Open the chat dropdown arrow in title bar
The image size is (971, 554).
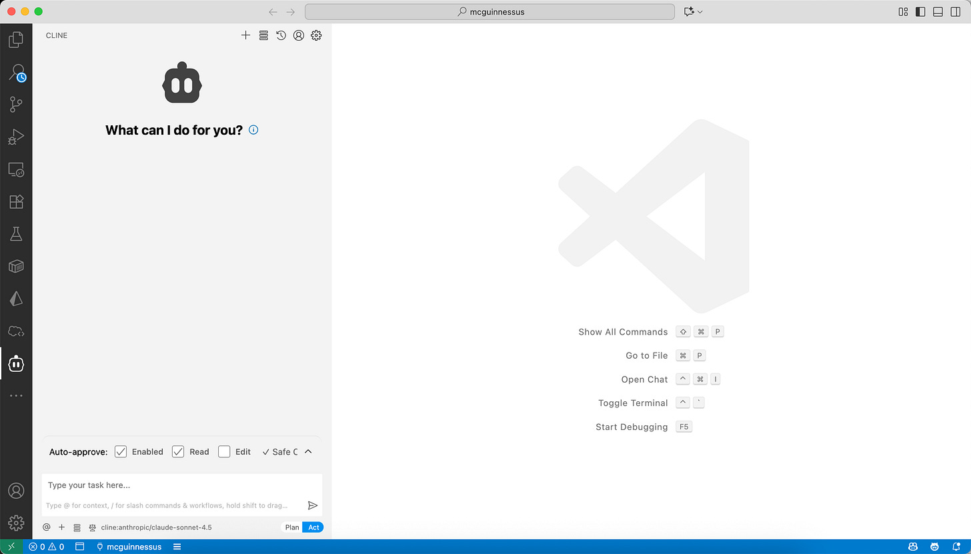[700, 12]
